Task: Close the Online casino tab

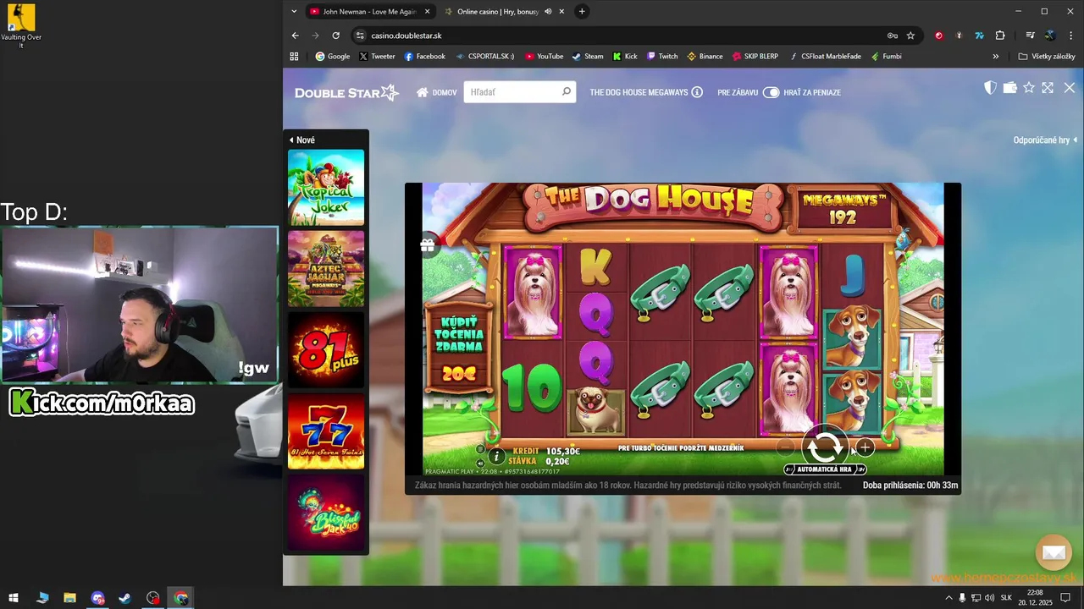Action: click(x=561, y=12)
